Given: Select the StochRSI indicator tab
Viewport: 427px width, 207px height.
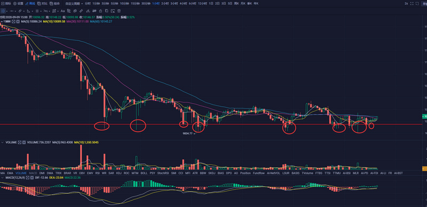Looking at the screenshot, I should (x=163, y=173).
